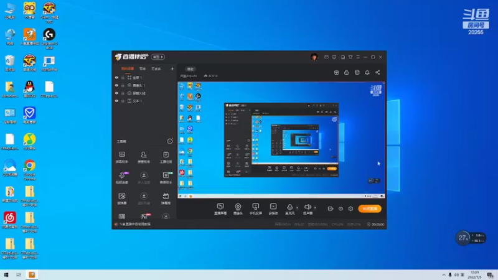Open the mail icon in title bar
Screen dimensions: 498x280
[326, 57]
